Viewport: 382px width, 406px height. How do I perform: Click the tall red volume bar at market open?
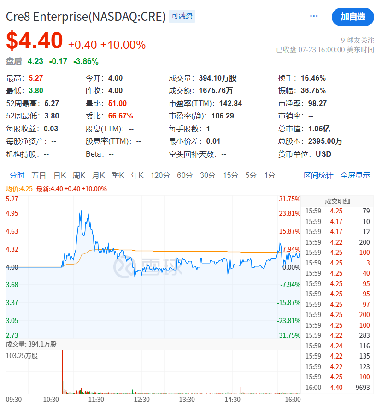point(62,372)
